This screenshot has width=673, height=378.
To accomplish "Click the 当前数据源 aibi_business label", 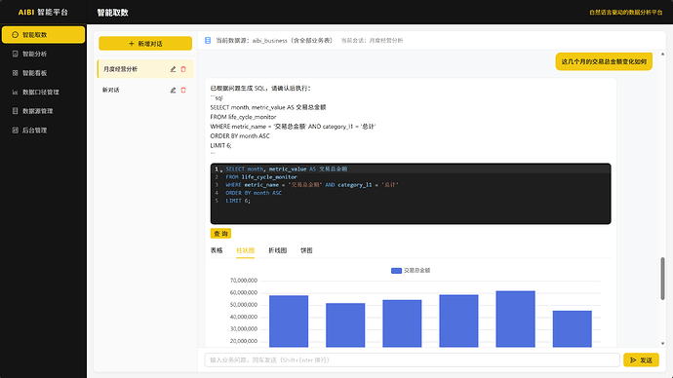I will [x=274, y=40].
